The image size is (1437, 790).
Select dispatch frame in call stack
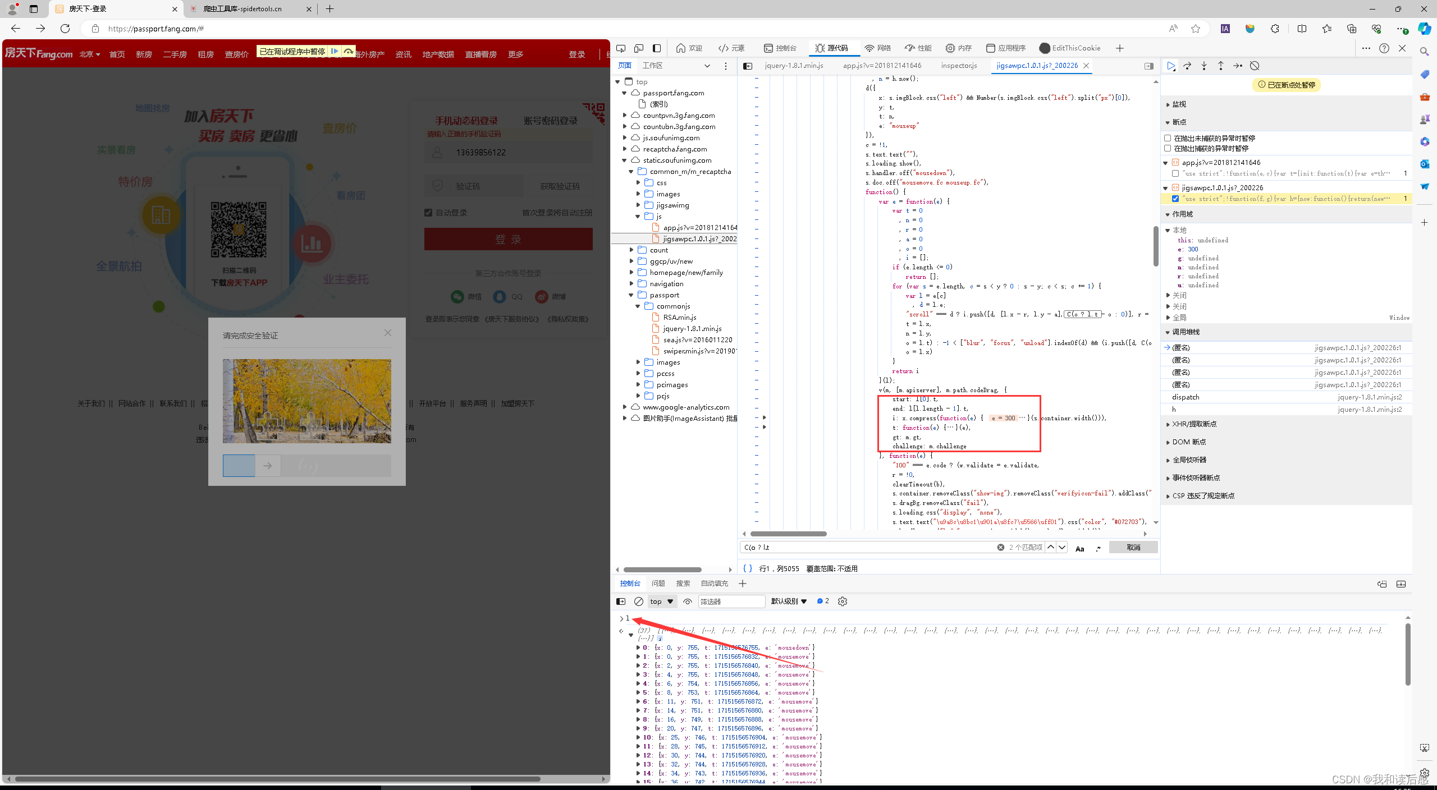1287,397
